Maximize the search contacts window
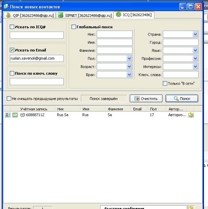208x209 pixels. click(190, 6)
